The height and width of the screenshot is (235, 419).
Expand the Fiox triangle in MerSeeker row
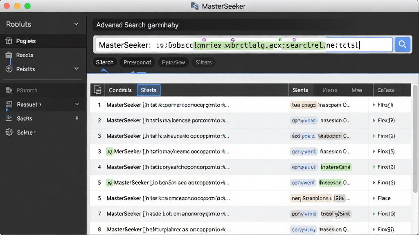click(x=374, y=151)
